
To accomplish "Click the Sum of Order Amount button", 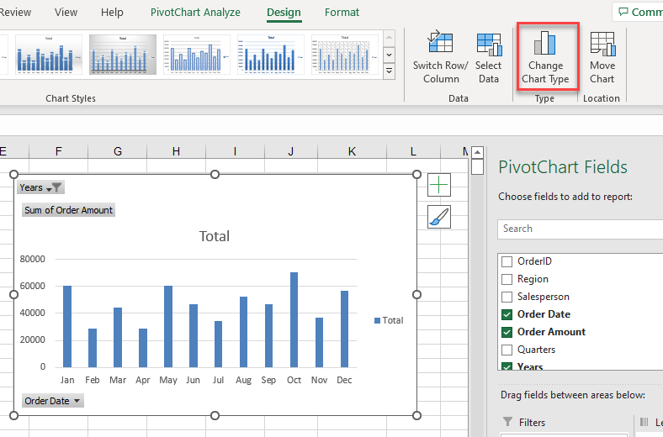I will (x=68, y=210).
